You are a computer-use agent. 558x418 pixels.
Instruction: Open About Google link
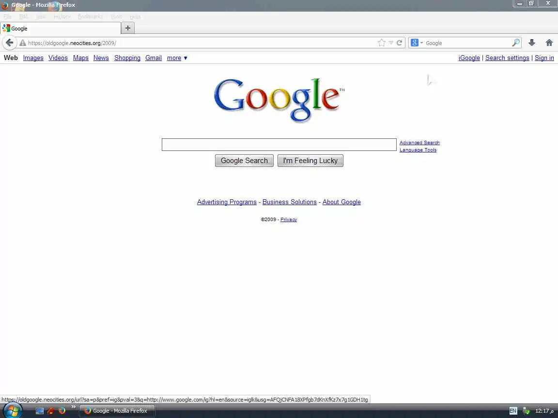341,202
